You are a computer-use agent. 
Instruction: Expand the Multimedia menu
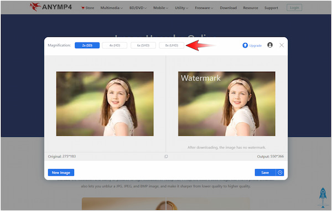click(x=112, y=8)
